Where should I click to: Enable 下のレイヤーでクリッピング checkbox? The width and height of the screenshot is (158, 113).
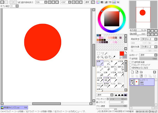coord(130,65)
